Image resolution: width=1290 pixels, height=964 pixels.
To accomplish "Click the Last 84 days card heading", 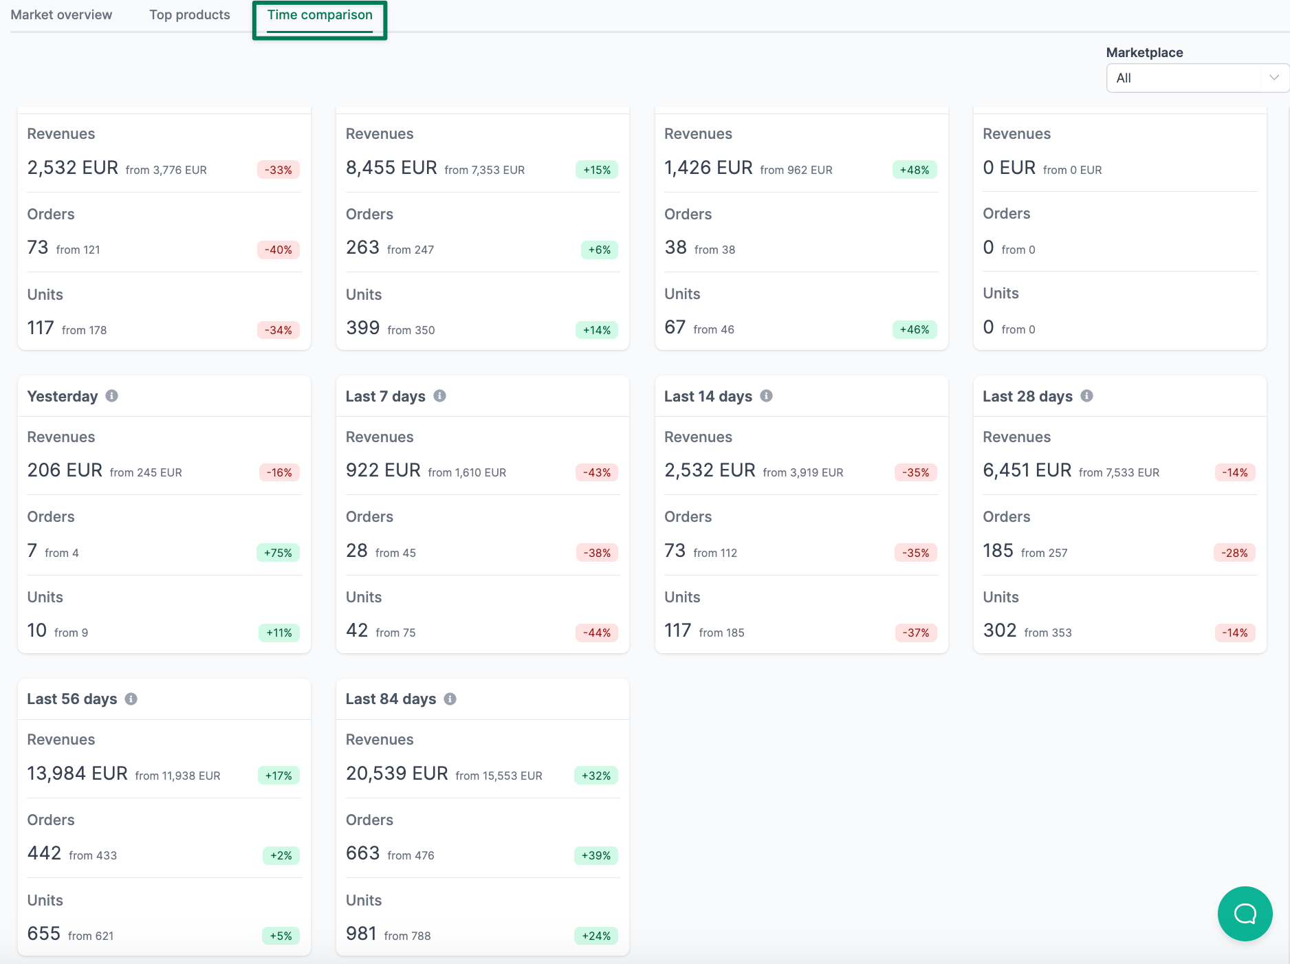I will (x=391, y=699).
